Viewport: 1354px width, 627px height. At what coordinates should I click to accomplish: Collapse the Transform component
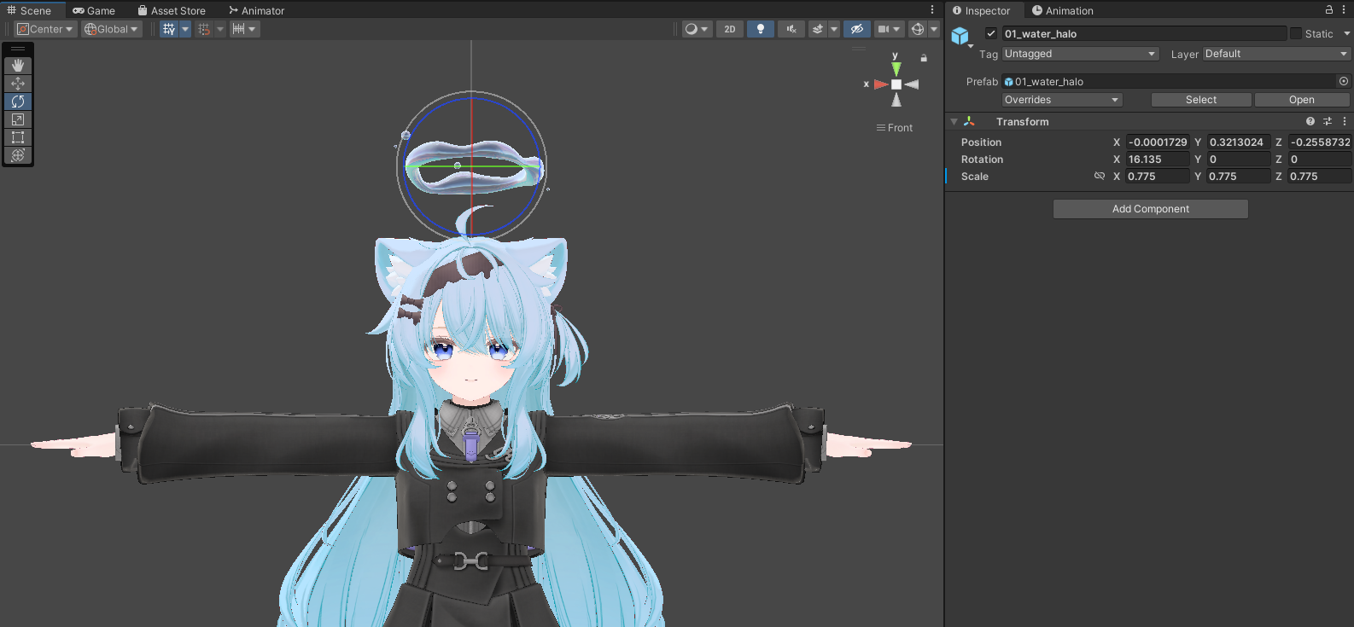point(954,122)
